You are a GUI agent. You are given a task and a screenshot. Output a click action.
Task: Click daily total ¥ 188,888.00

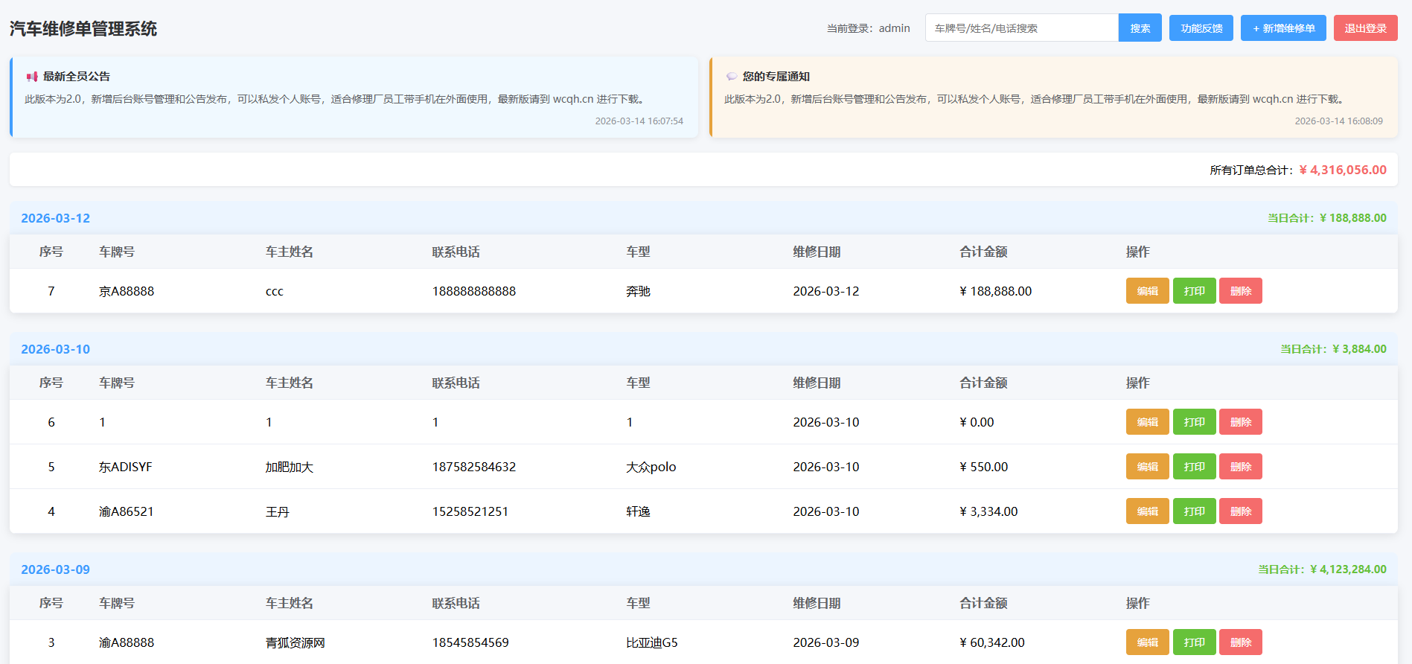(1352, 218)
